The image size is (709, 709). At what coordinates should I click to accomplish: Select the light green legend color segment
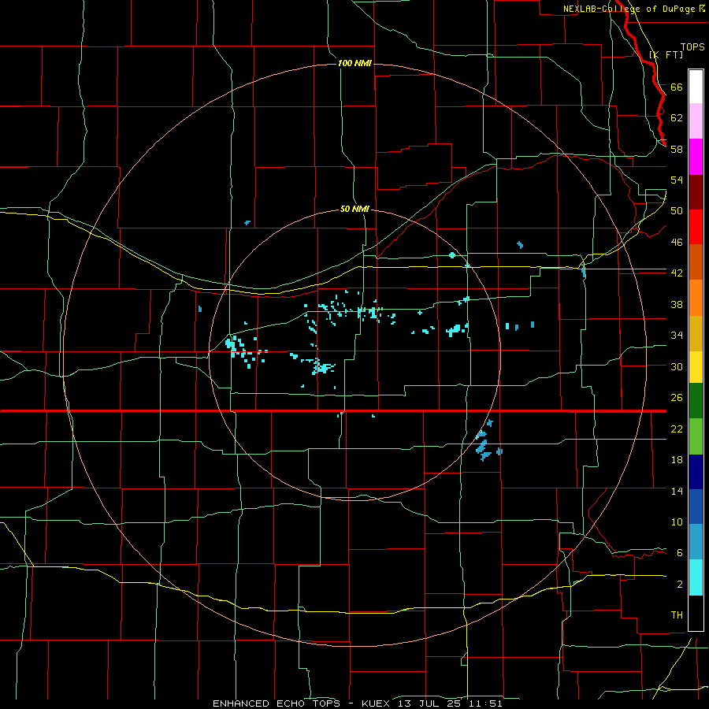click(x=696, y=436)
